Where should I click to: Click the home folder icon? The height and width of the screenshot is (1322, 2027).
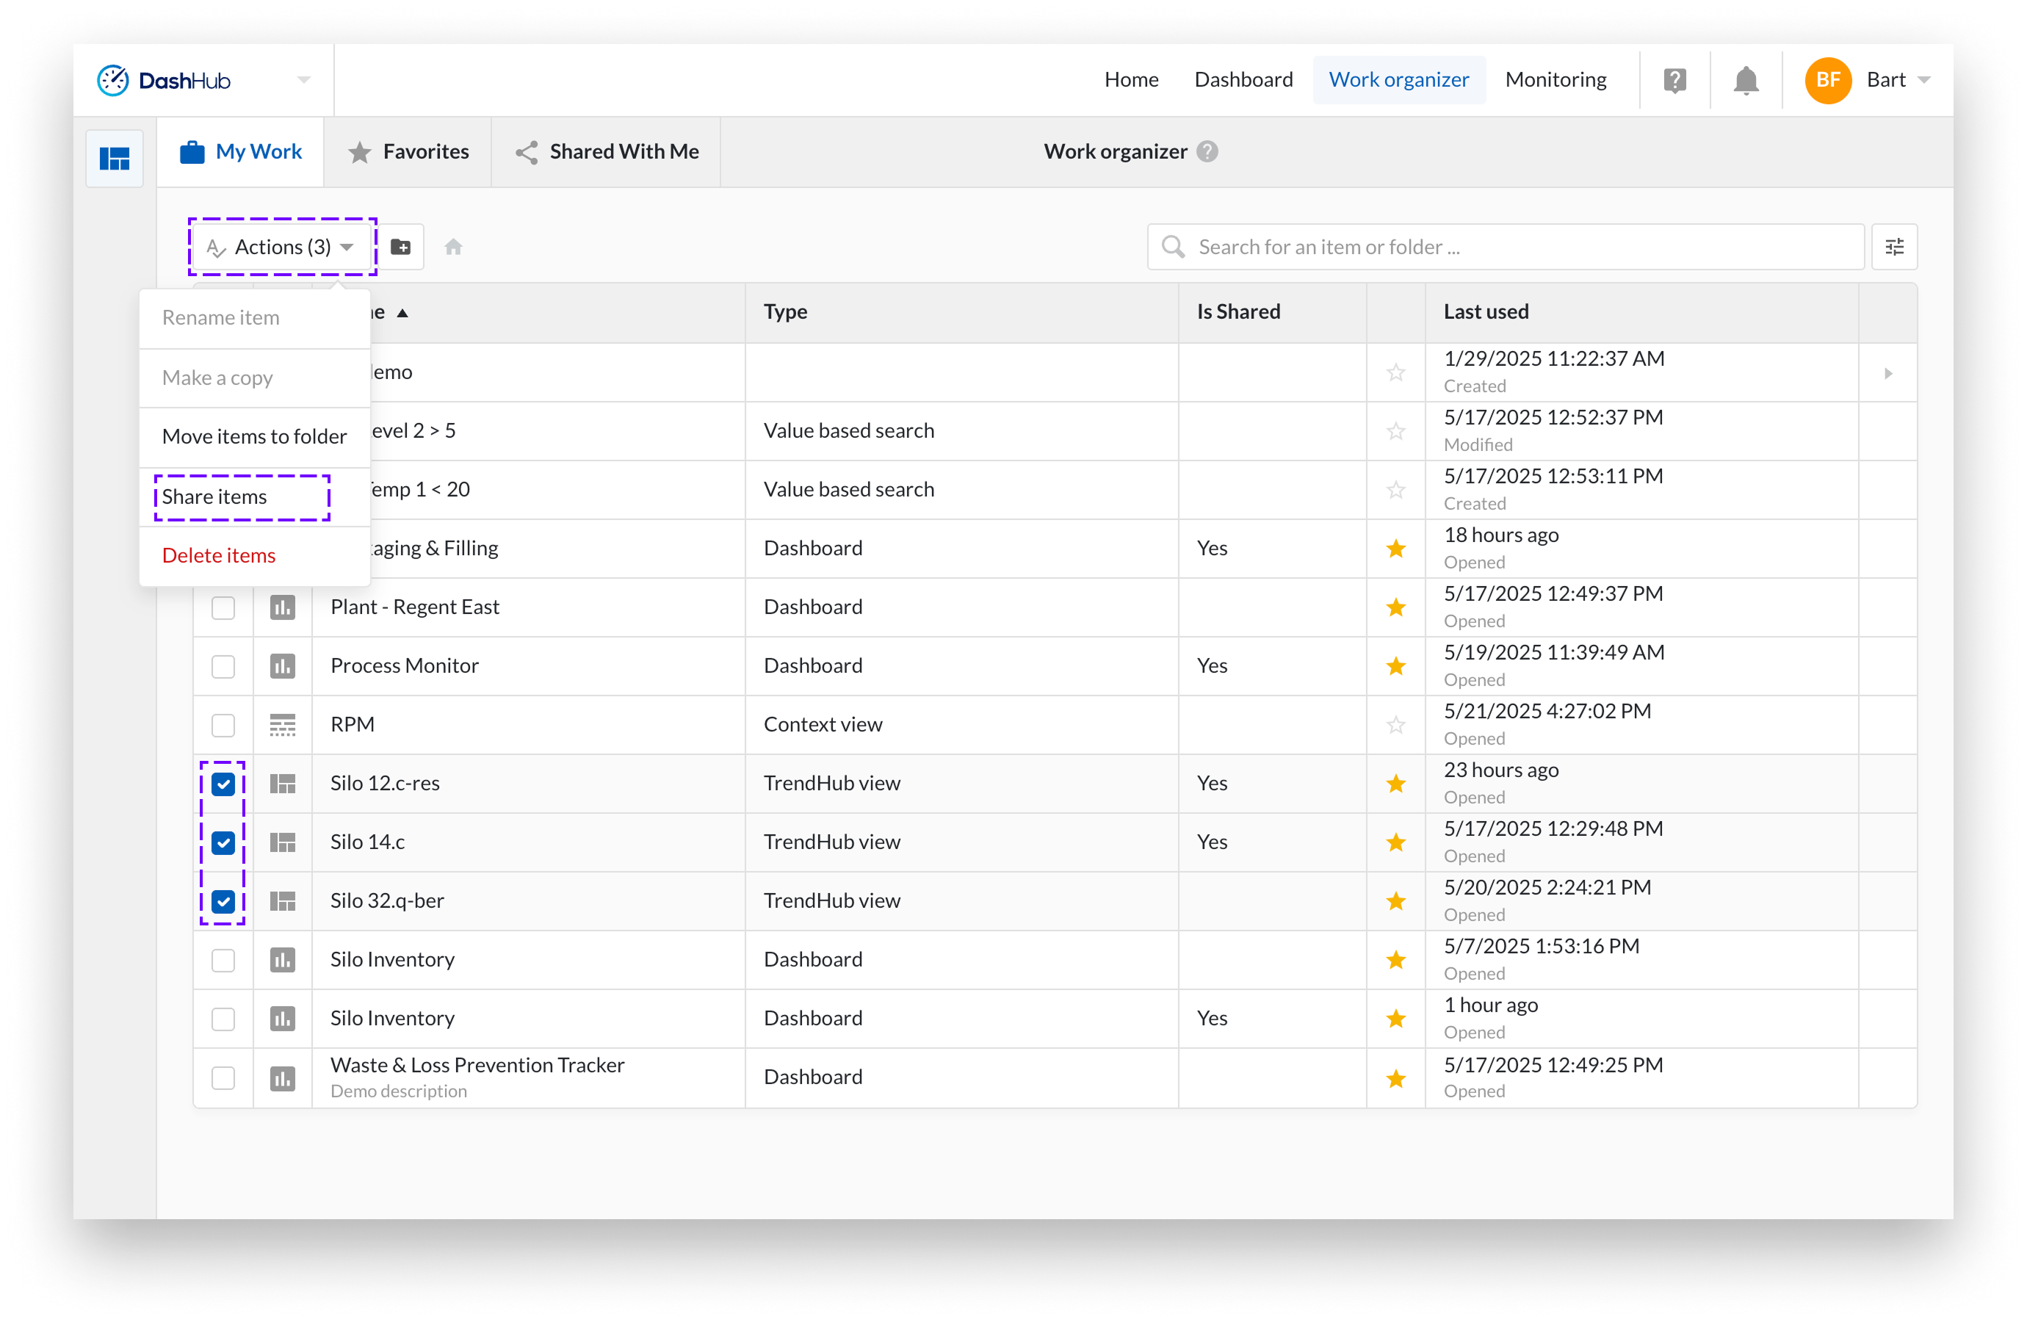[453, 247]
